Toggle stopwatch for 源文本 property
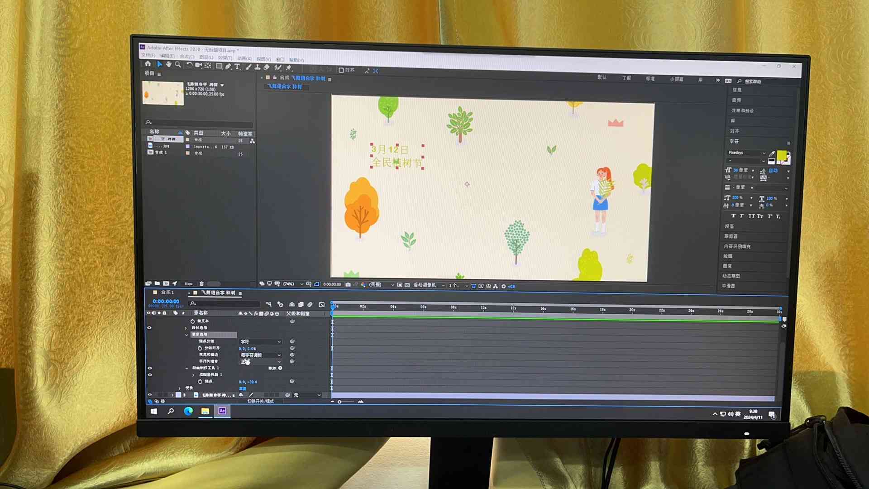The width and height of the screenshot is (869, 489). 193,321
